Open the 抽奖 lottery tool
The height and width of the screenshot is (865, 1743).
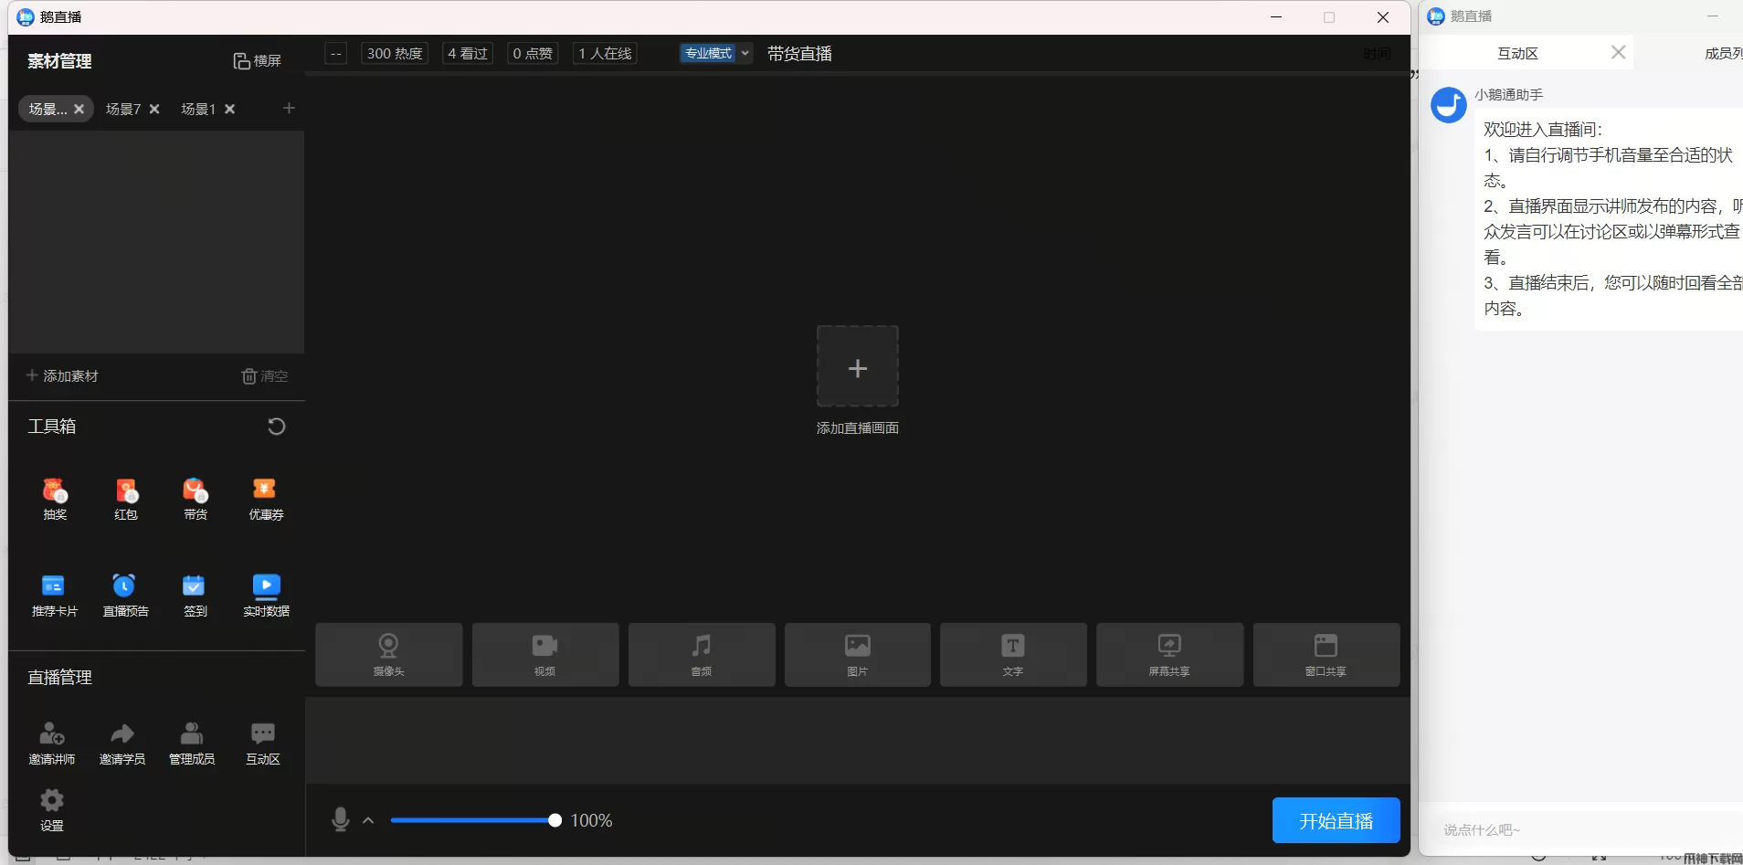point(55,499)
